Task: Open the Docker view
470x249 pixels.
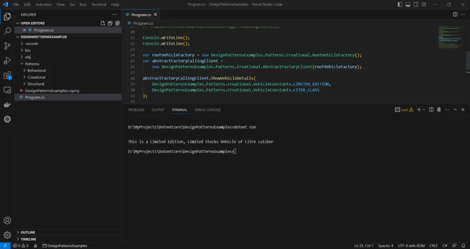Action: tap(7, 105)
